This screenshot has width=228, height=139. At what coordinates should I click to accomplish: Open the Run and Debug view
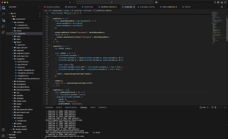[x=3, y=26]
